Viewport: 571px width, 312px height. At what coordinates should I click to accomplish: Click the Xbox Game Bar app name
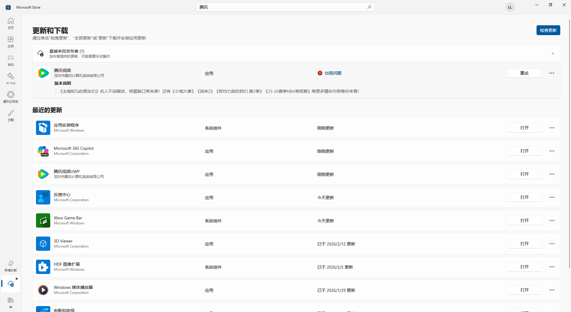tap(68, 218)
